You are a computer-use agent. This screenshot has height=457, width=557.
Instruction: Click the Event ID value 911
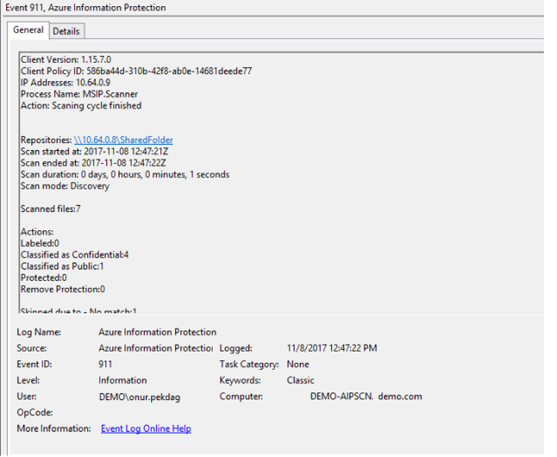[105, 364]
